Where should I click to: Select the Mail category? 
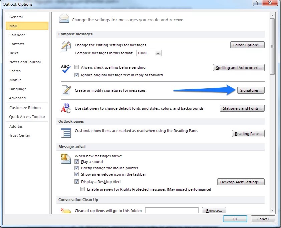[27, 26]
